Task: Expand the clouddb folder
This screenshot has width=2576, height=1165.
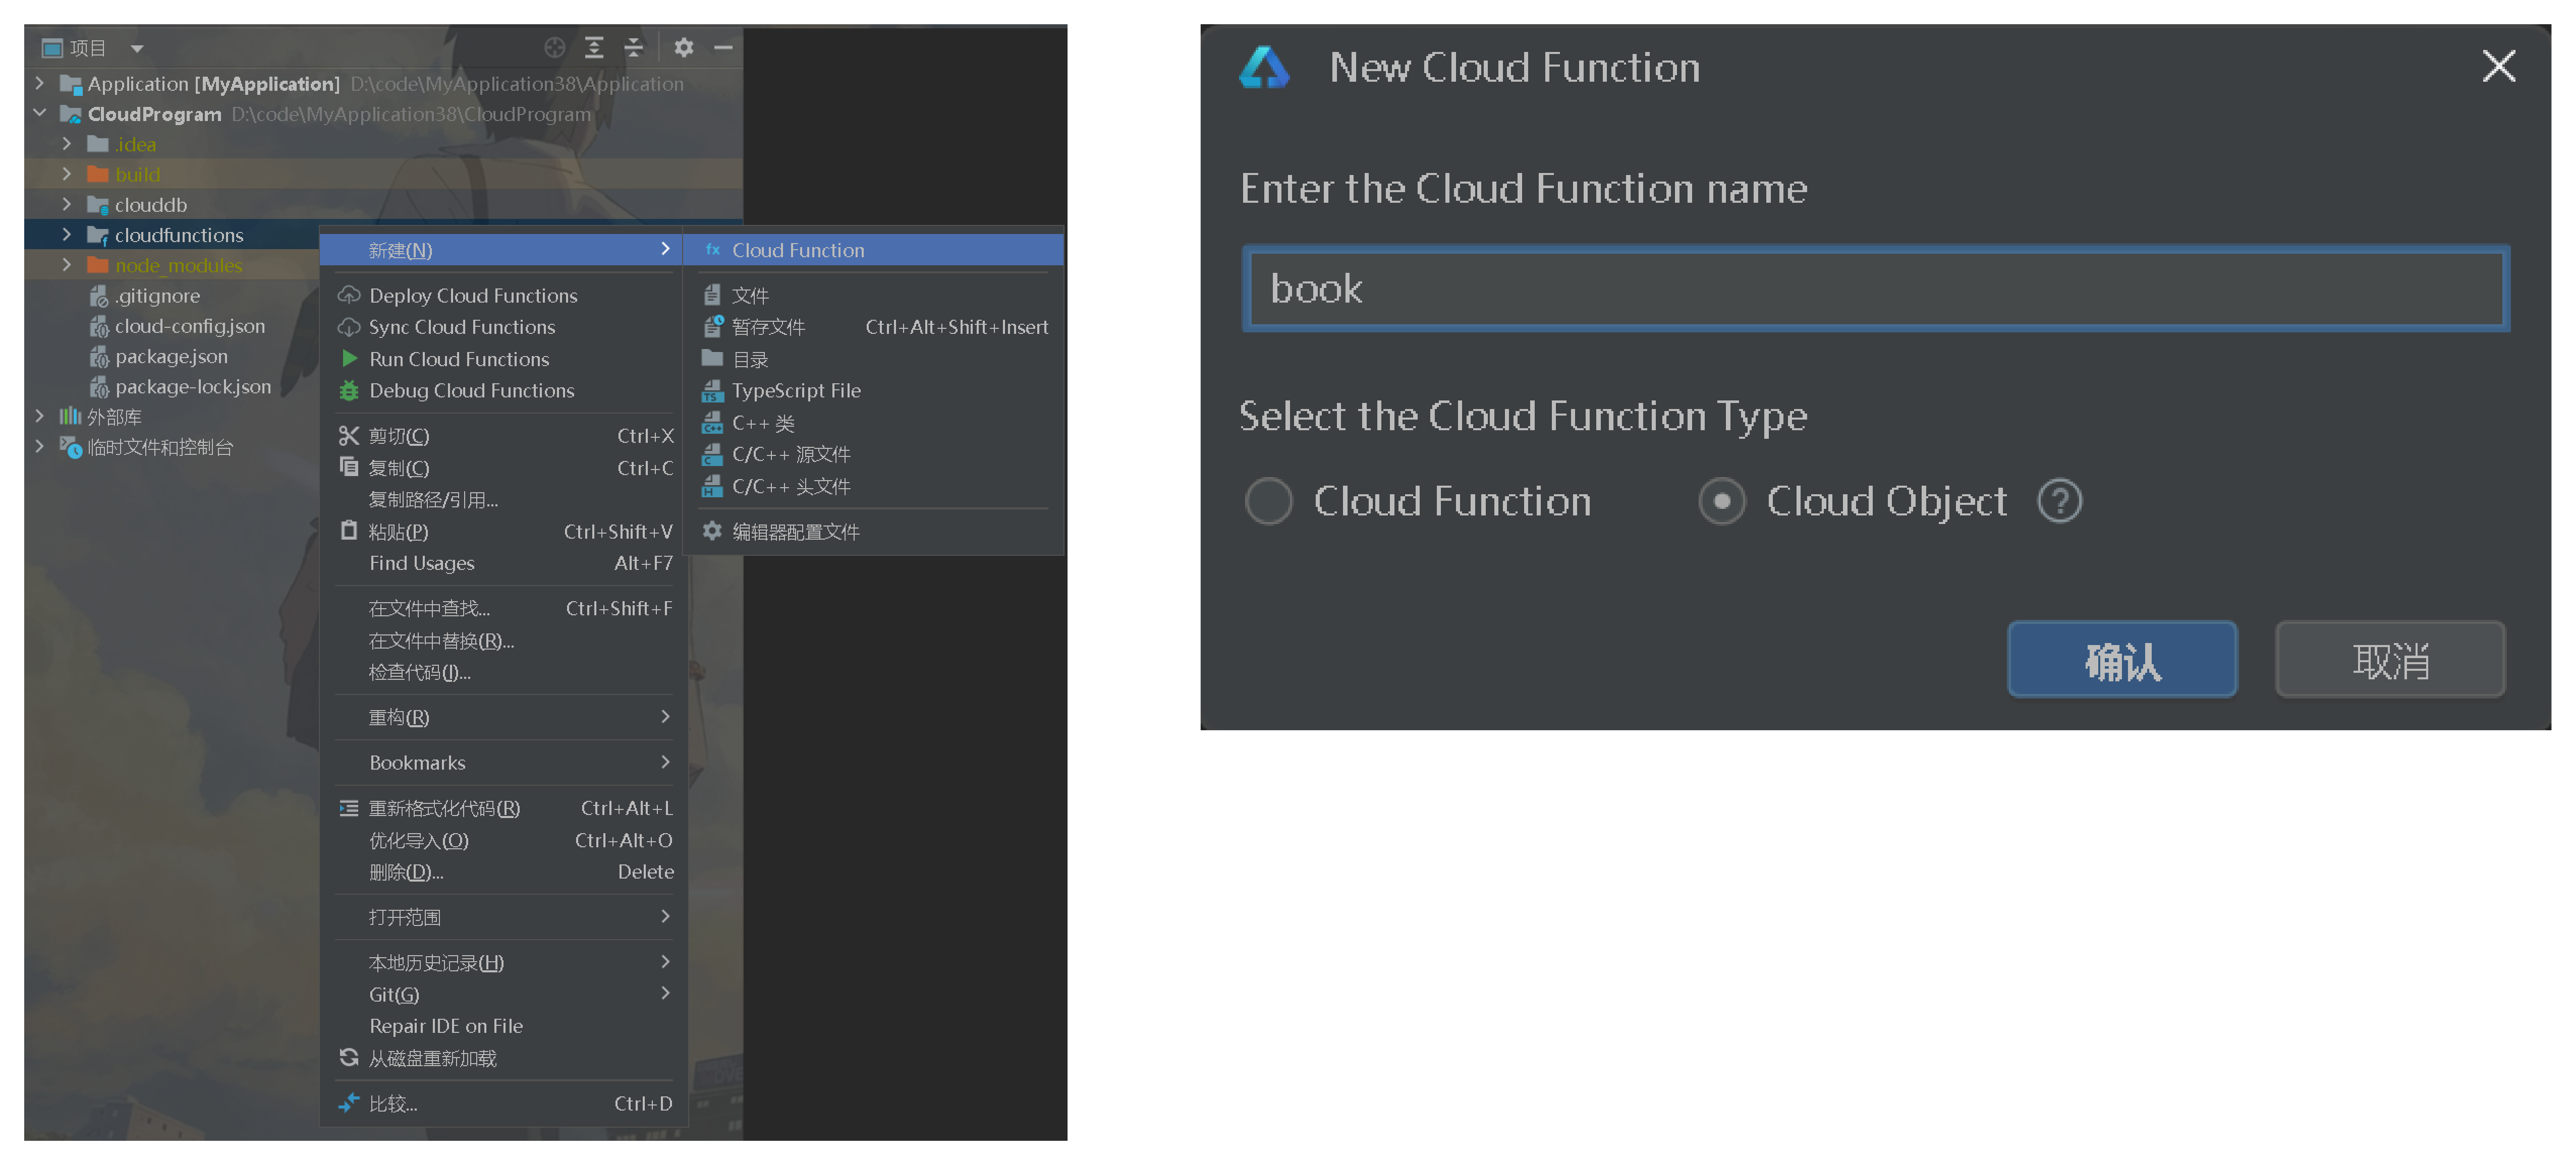Action: coord(67,204)
